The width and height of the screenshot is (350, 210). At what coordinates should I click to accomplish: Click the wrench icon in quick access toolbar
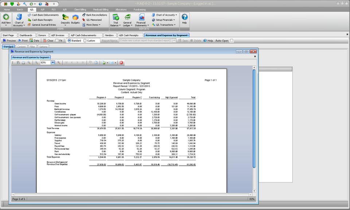pyautogui.click(x=25, y=4)
